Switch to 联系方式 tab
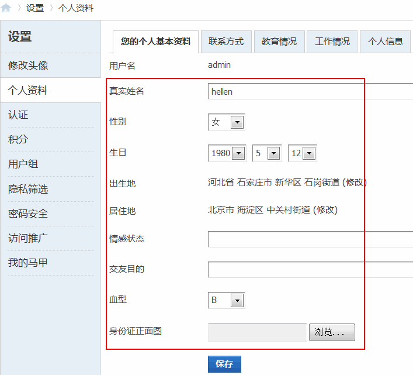The height and width of the screenshot is (375, 413). point(226,42)
